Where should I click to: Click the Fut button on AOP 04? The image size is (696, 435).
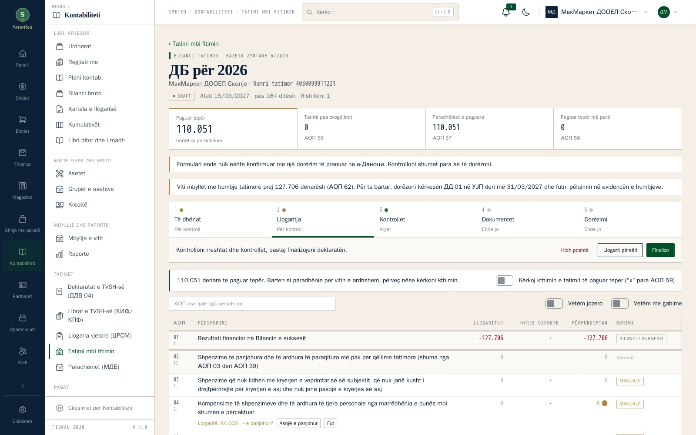(331, 423)
